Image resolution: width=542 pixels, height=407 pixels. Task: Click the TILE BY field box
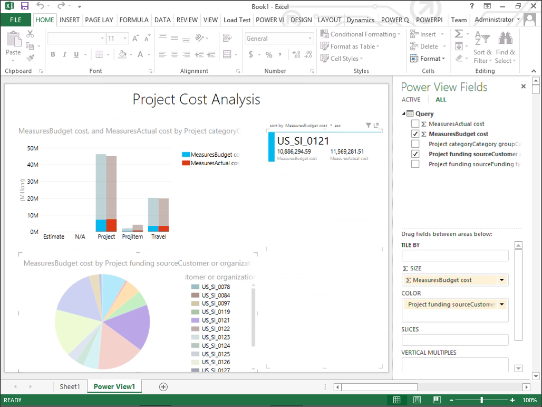coord(454,255)
